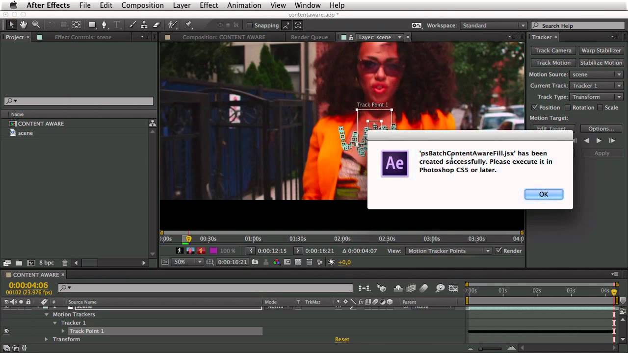This screenshot has width=628, height=353.
Task: Select the Roto Brush tool
Action: pos(172,25)
